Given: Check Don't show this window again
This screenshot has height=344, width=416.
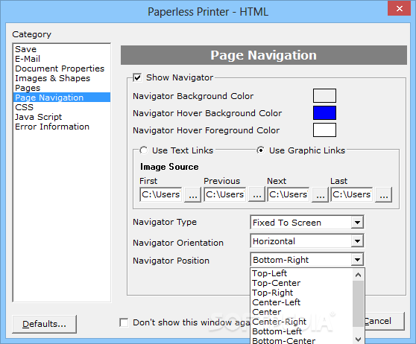Looking at the screenshot, I should tap(124, 322).
